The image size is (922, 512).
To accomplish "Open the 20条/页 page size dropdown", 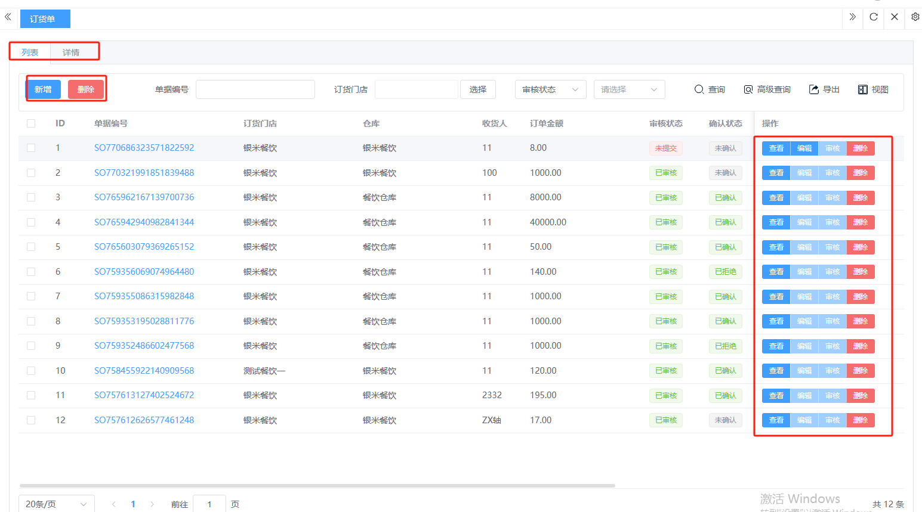I will [56, 504].
